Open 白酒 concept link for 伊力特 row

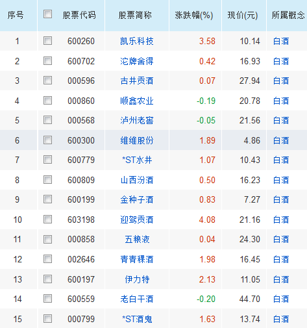(281, 279)
